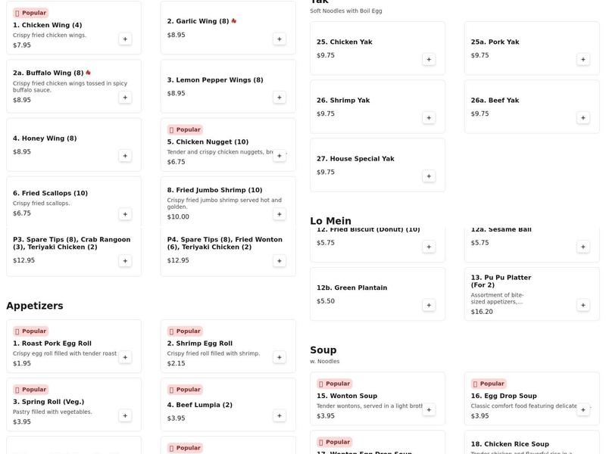
Task: Click Popular badge on Wonton Soup card
Action: coord(334,384)
